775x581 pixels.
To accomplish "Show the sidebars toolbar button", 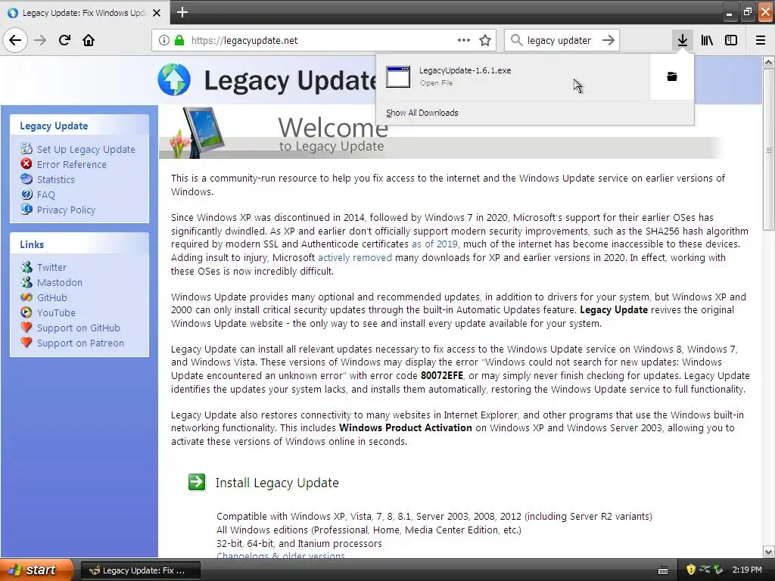I will [x=731, y=40].
